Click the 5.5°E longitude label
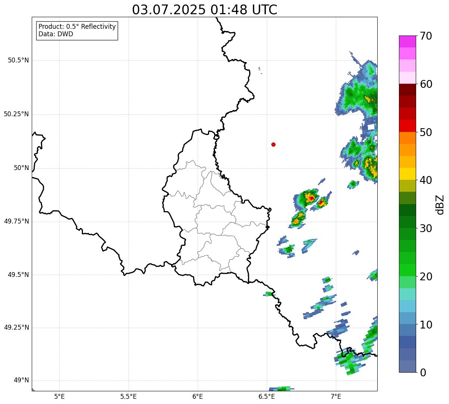This screenshot has height=404, width=449. (128, 396)
